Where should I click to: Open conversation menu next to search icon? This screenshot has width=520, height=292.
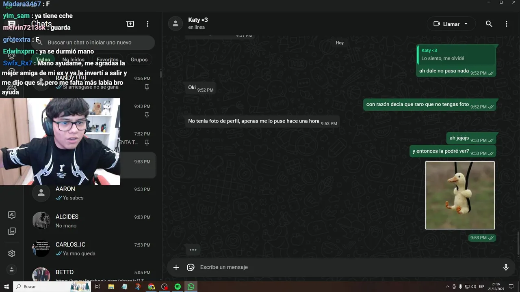point(506,24)
